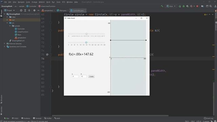This screenshot has width=217, height=122.
Task: Open the Refactor menu
Action: (42, 2)
